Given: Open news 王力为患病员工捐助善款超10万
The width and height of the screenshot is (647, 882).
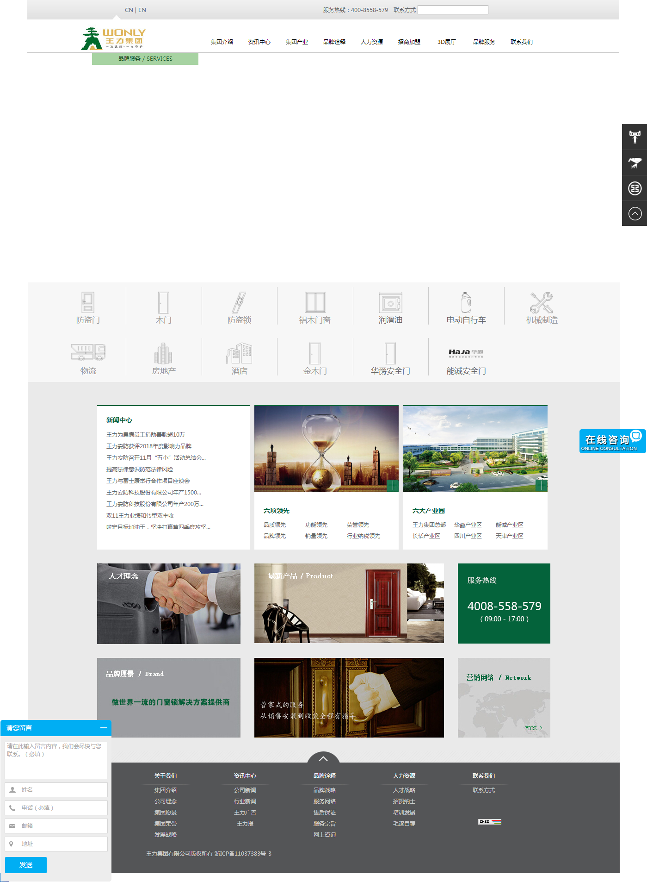Looking at the screenshot, I should [x=146, y=434].
